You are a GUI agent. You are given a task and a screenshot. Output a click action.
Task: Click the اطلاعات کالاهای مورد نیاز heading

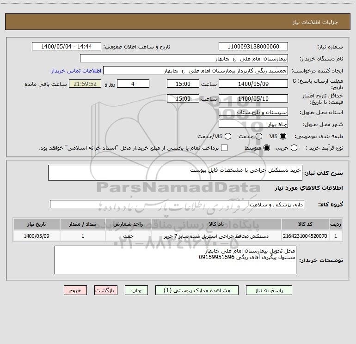[308, 188]
